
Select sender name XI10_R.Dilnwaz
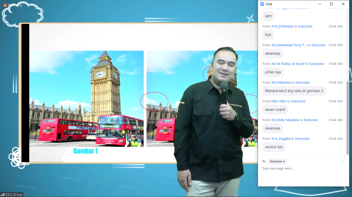(x=282, y=26)
